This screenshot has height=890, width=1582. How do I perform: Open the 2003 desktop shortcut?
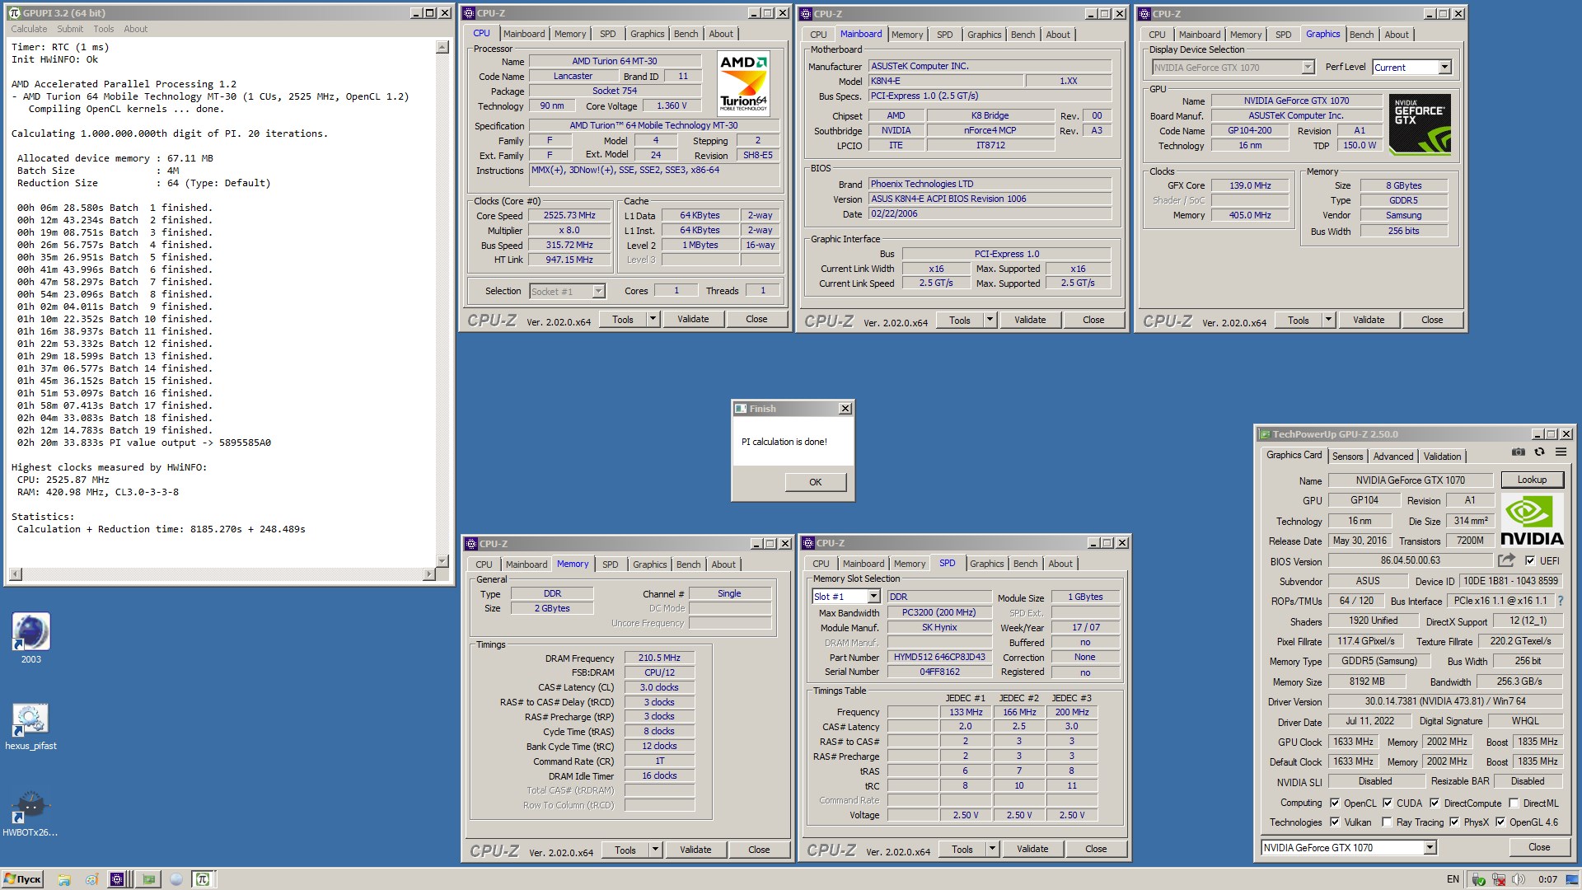pyautogui.click(x=30, y=639)
